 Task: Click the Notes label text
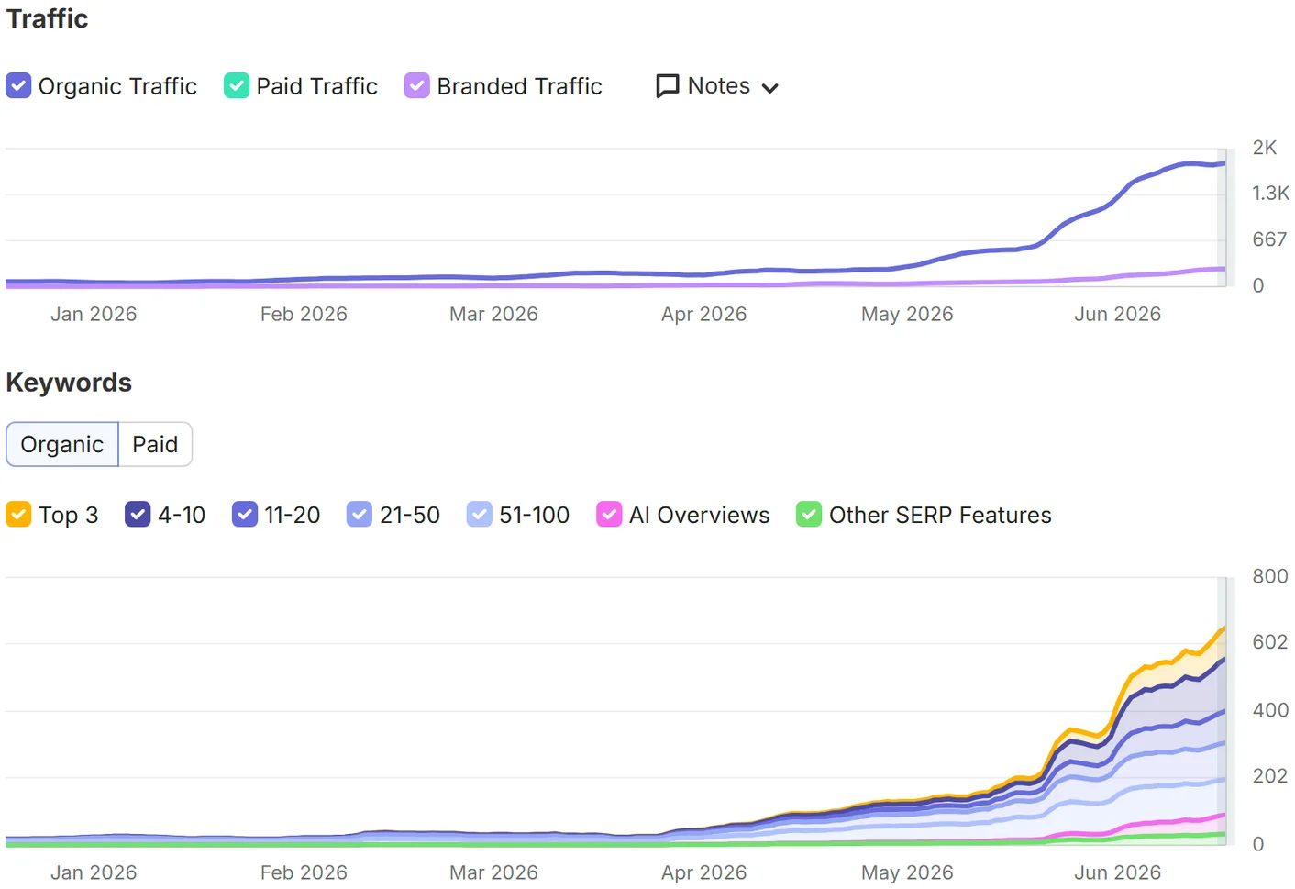[719, 86]
